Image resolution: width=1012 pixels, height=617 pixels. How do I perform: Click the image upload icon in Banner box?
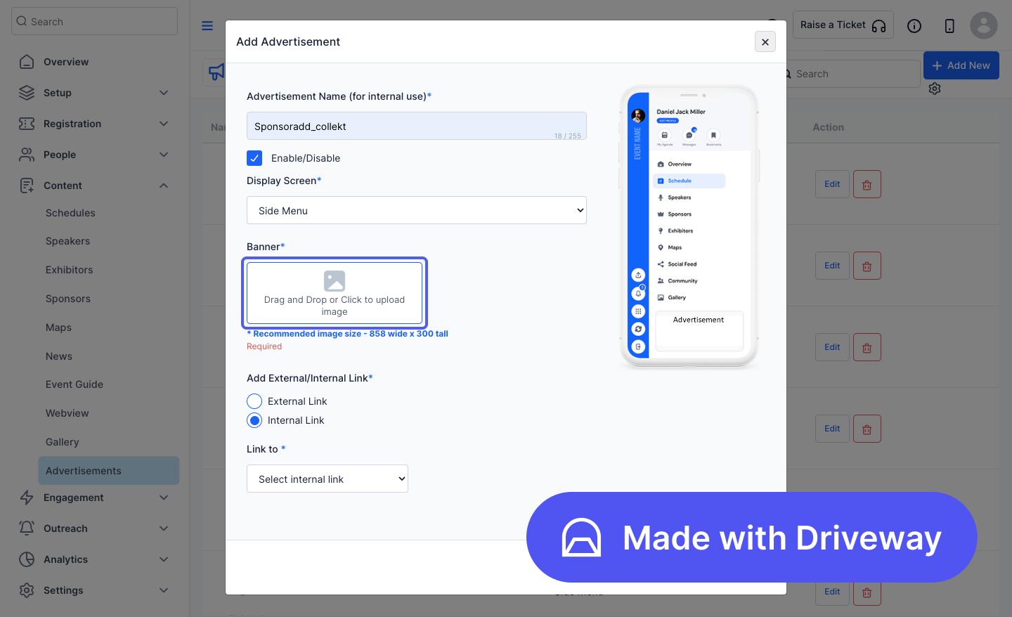(335, 281)
